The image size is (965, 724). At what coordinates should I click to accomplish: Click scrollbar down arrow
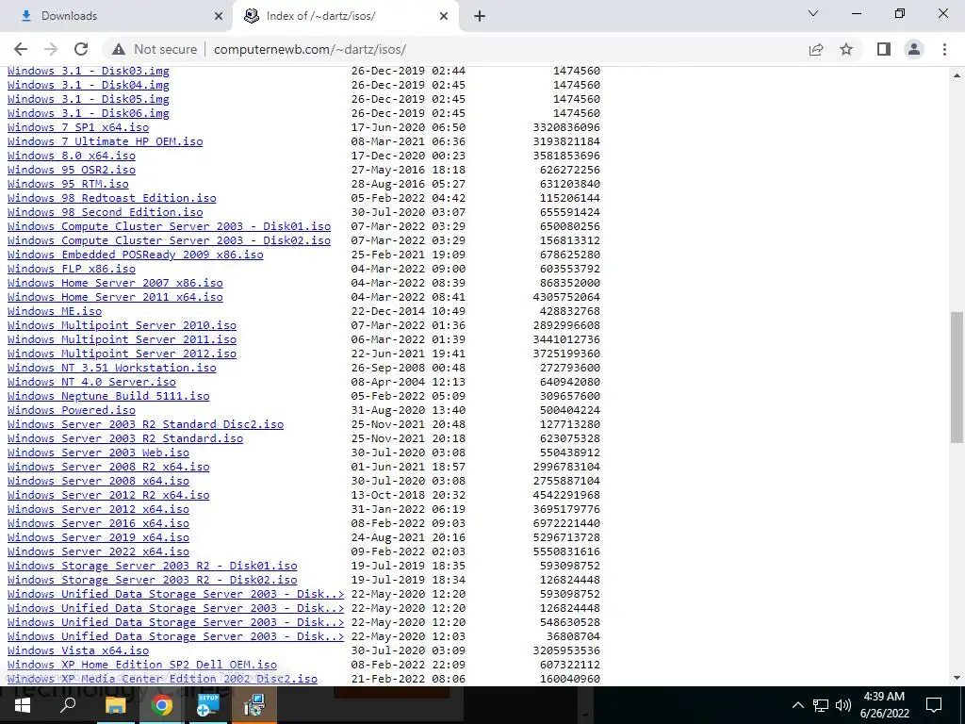[957, 678]
